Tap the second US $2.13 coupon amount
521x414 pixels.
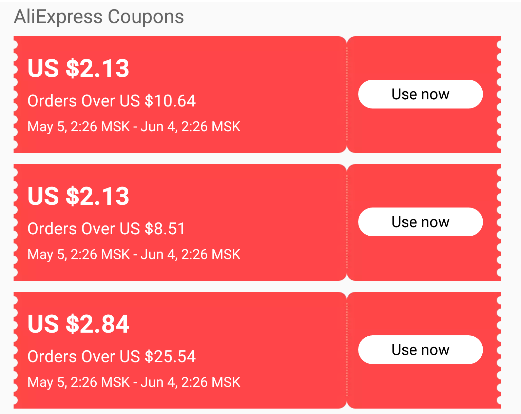78,196
